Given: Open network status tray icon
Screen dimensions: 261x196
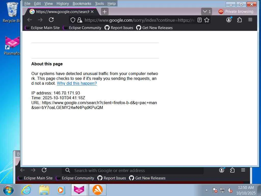Looking at the screenshot, I should point(223,190).
